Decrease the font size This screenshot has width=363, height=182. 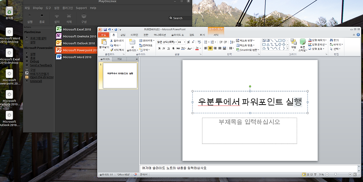[193, 42]
